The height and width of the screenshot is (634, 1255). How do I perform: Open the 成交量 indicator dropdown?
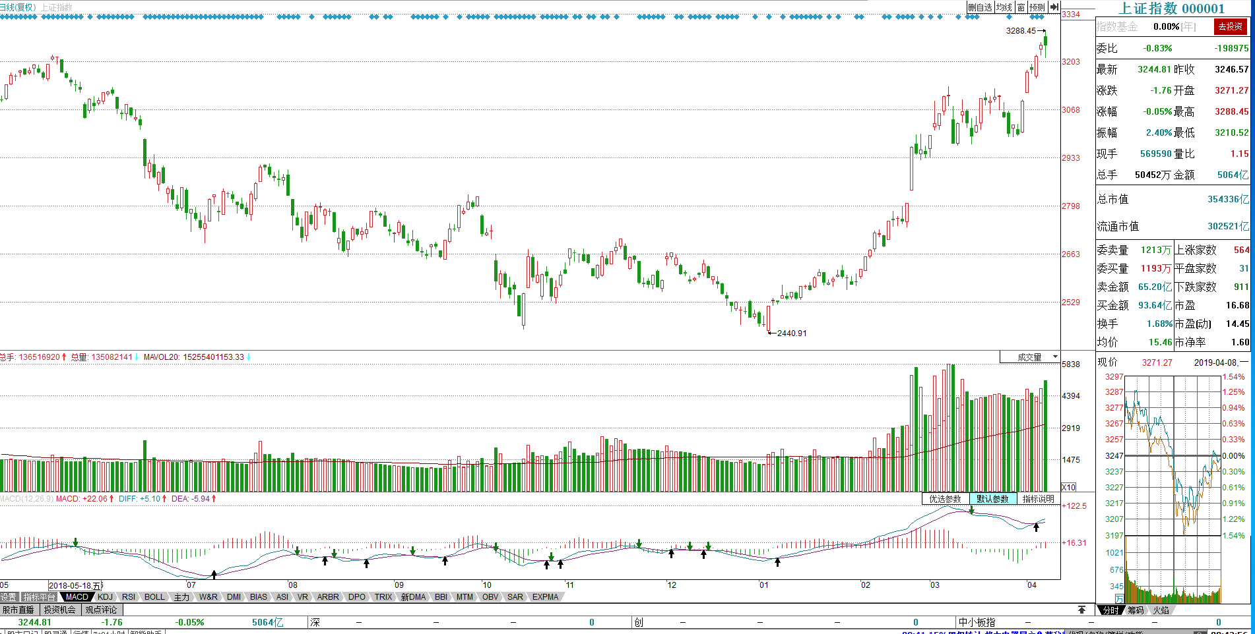pyautogui.click(x=1029, y=357)
